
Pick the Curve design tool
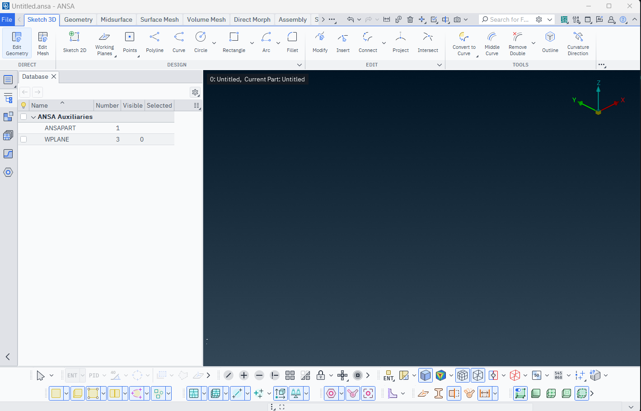(179, 43)
